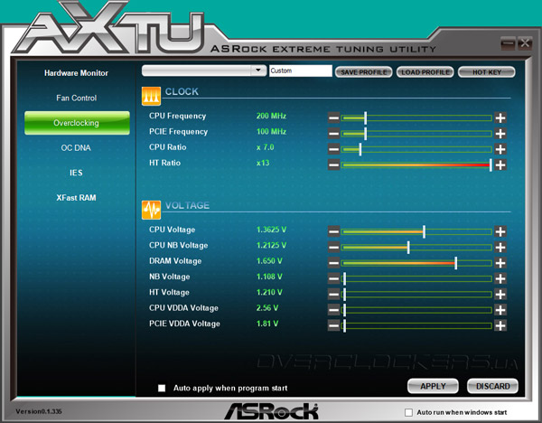
Task: Decrease DRAM Voltage with minus button
Action: [x=333, y=263]
